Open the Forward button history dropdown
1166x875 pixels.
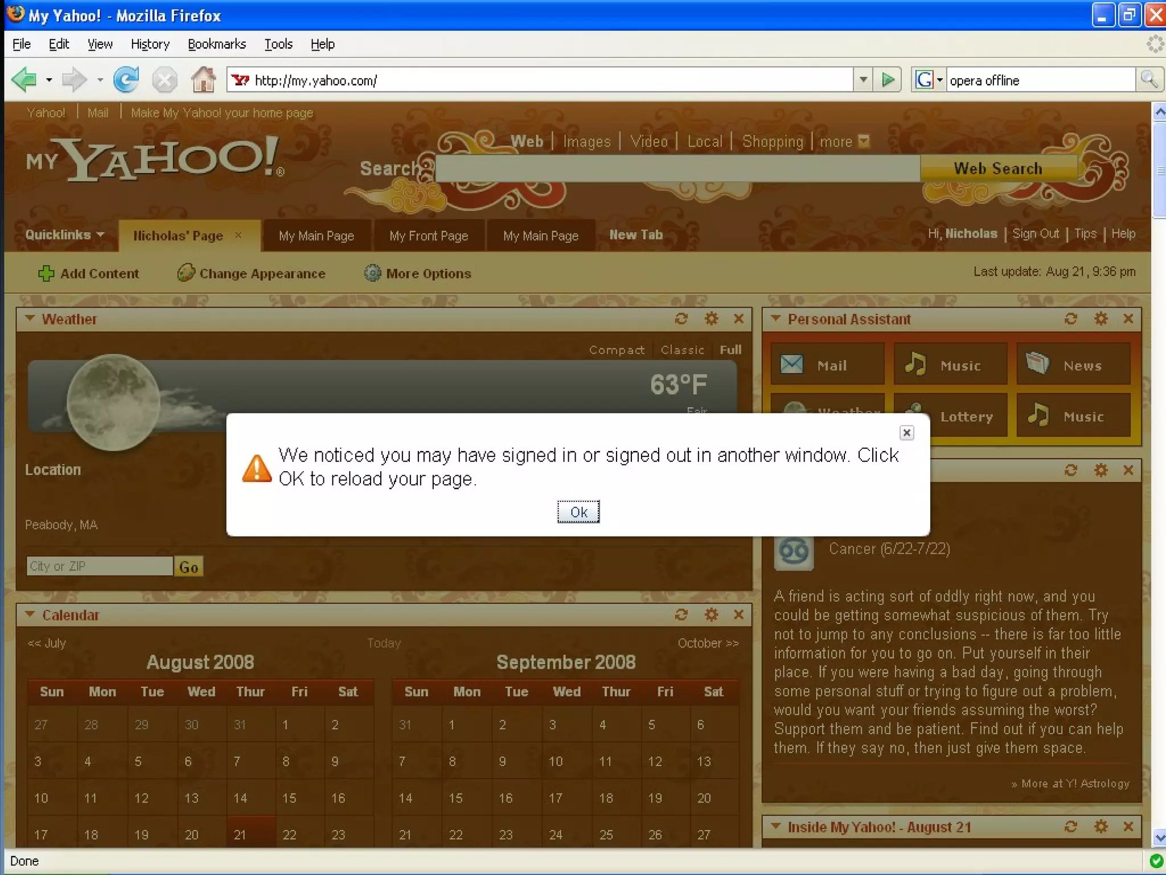point(100,80)
